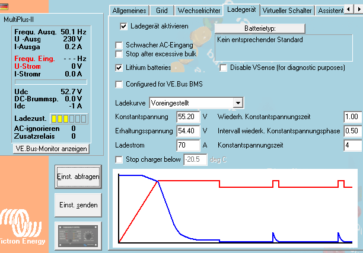363x253 pixels.
Task: Click the Stop charger below temperature field
Action: pos(195,159)
